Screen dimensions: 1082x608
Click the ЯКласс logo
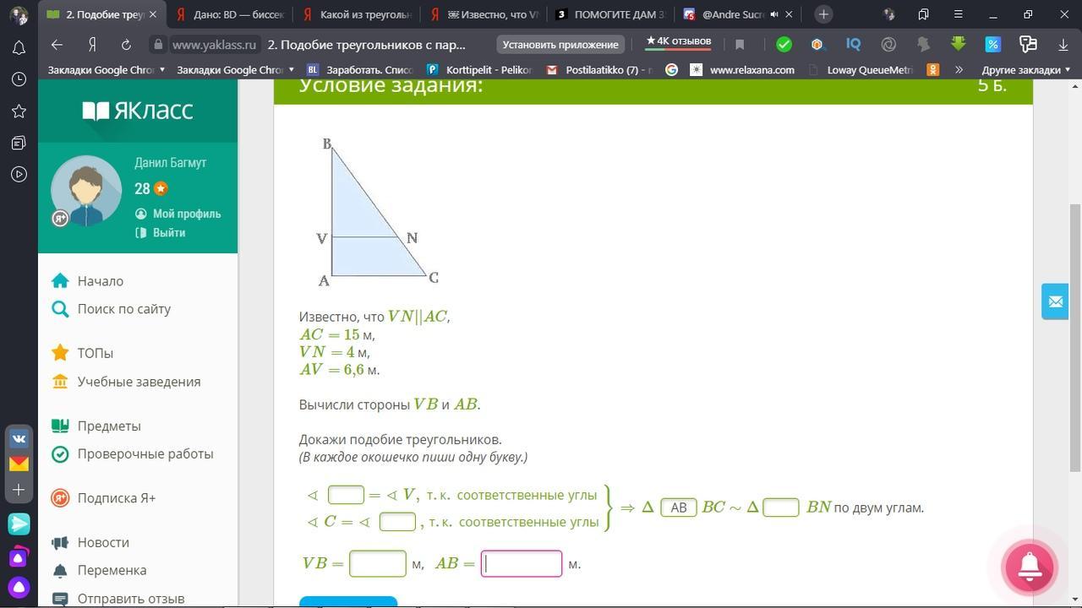[x=138, y=111]
